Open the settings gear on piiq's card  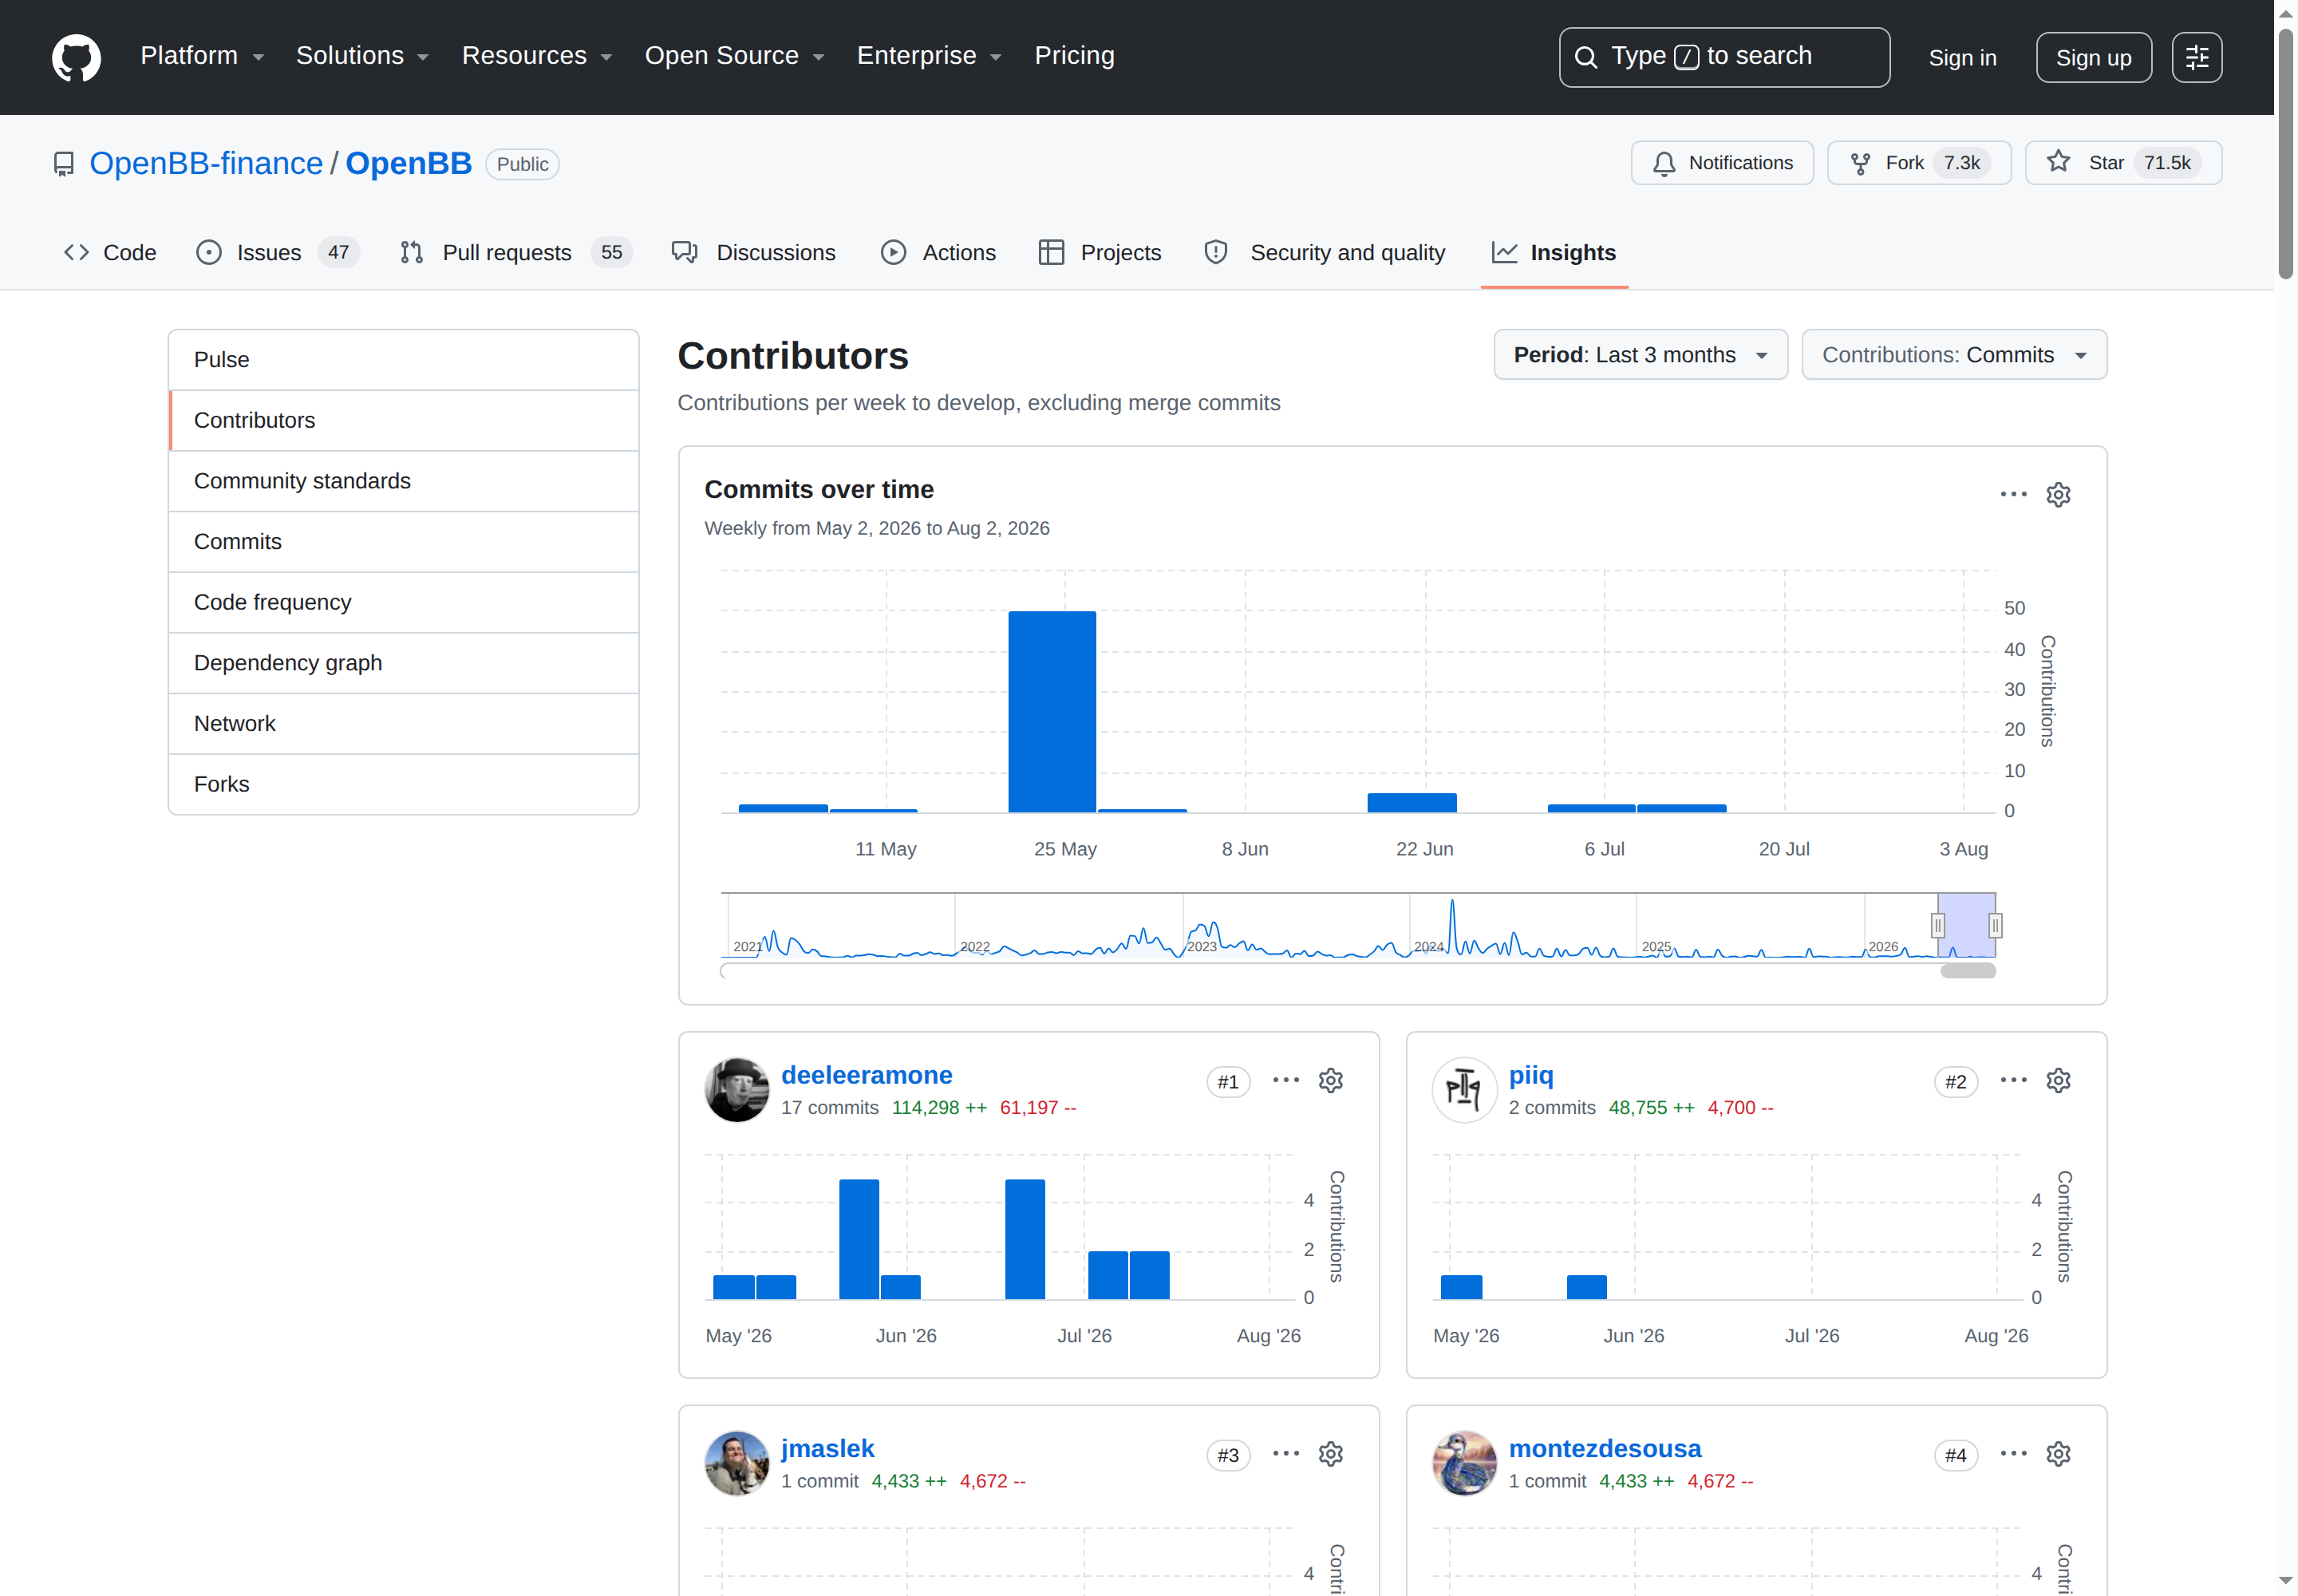2058,1080
